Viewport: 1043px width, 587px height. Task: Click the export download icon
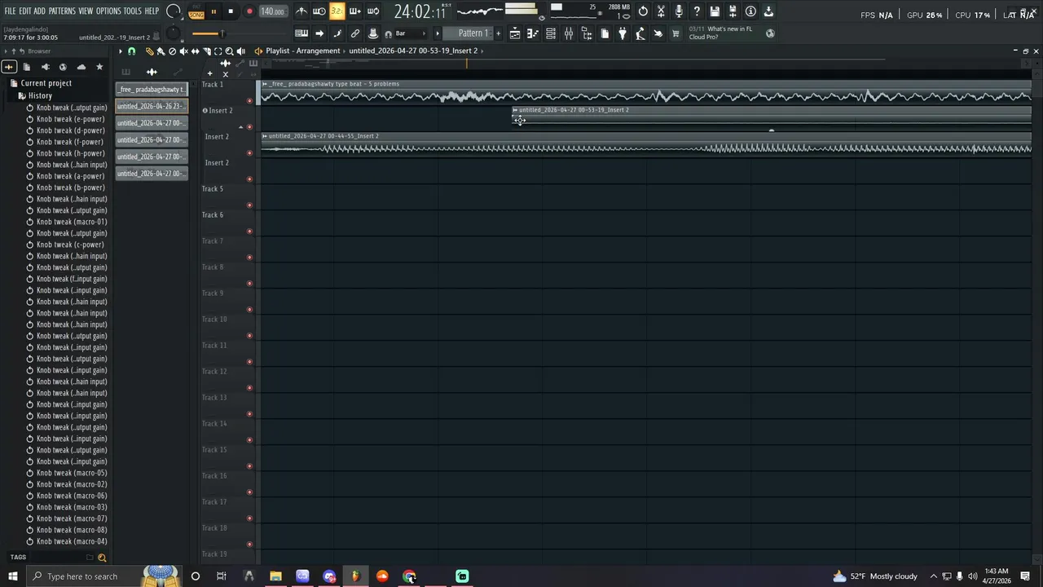tap(768, 11)
